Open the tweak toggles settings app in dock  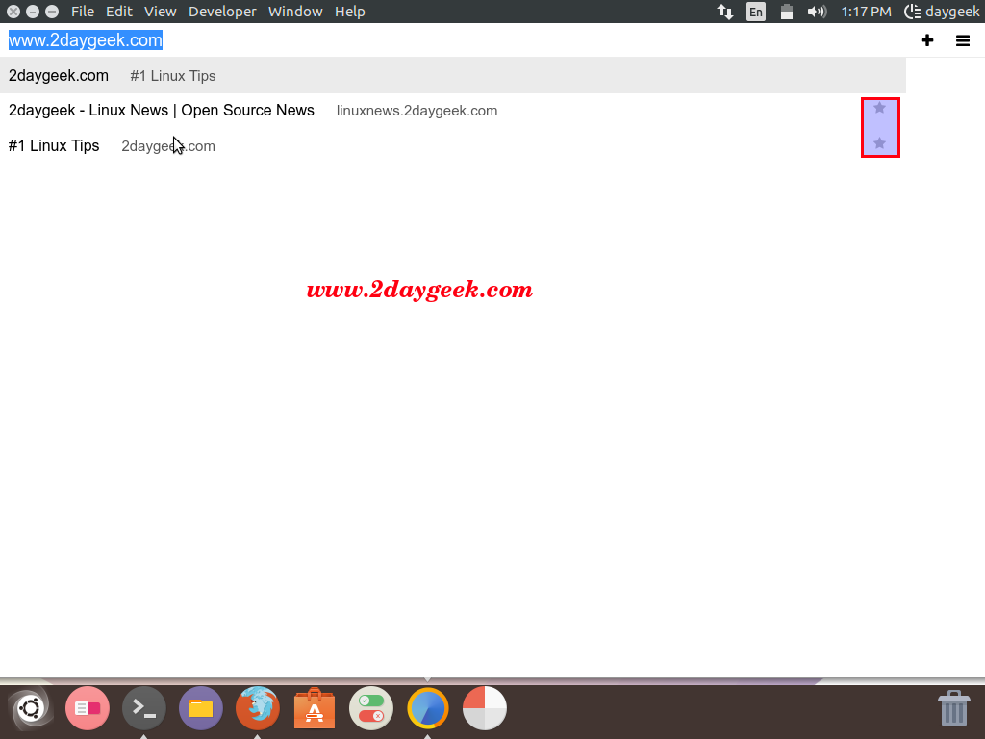371,708
